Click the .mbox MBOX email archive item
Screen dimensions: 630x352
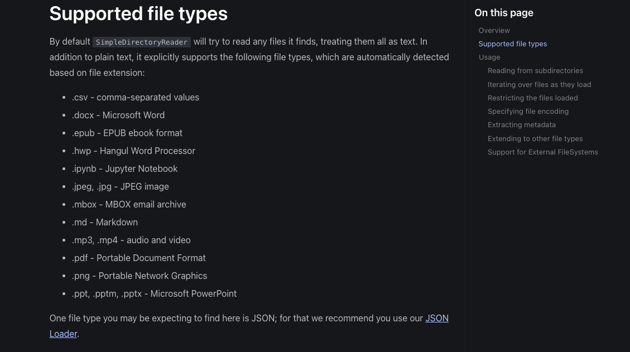point(129,205)
